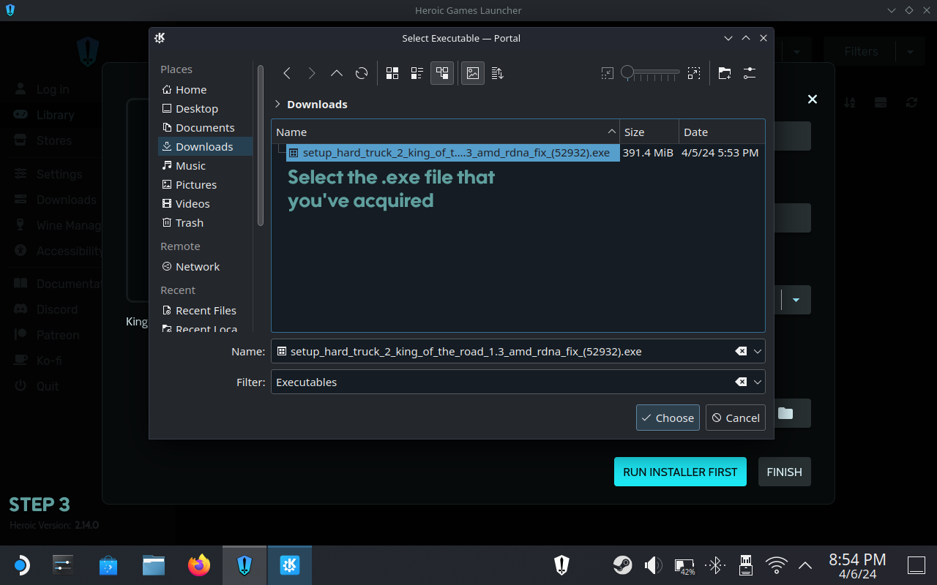Image resolution: width=937 pixels, height=585 pixels.
Task: Toggle the file preview panel
Action: 473,73
